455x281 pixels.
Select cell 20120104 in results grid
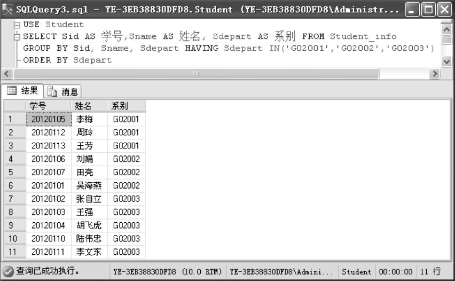point(49,225)
